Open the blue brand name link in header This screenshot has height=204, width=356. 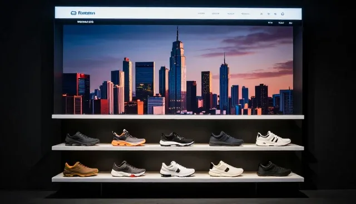(87, 13)
